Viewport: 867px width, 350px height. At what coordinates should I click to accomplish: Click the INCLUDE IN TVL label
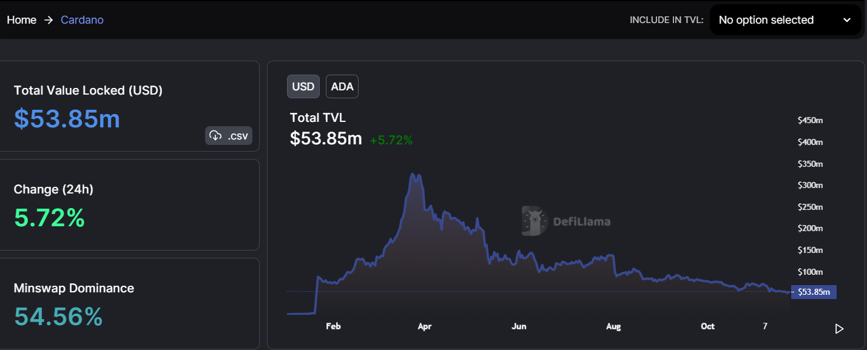(666, 20)
